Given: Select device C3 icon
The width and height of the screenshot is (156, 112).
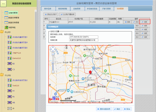Looking at the screenshot, I should tap(10, 69).
